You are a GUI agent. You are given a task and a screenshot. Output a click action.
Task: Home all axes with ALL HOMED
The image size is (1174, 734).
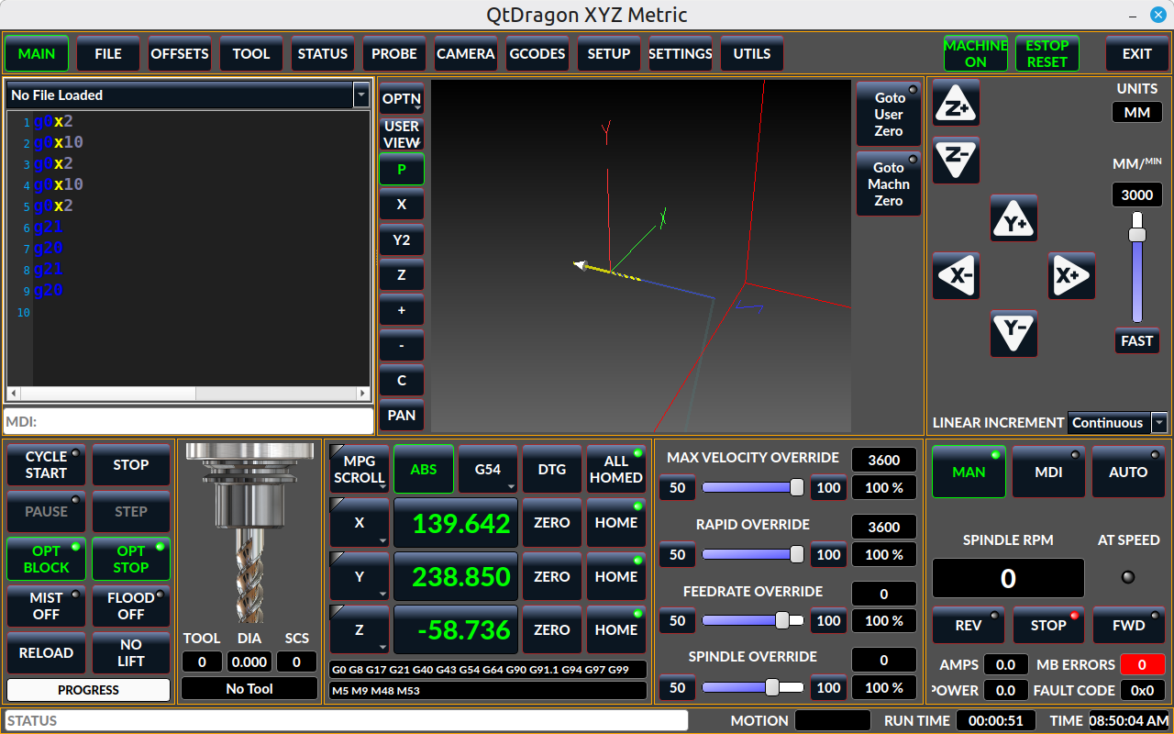pos(616,469)
